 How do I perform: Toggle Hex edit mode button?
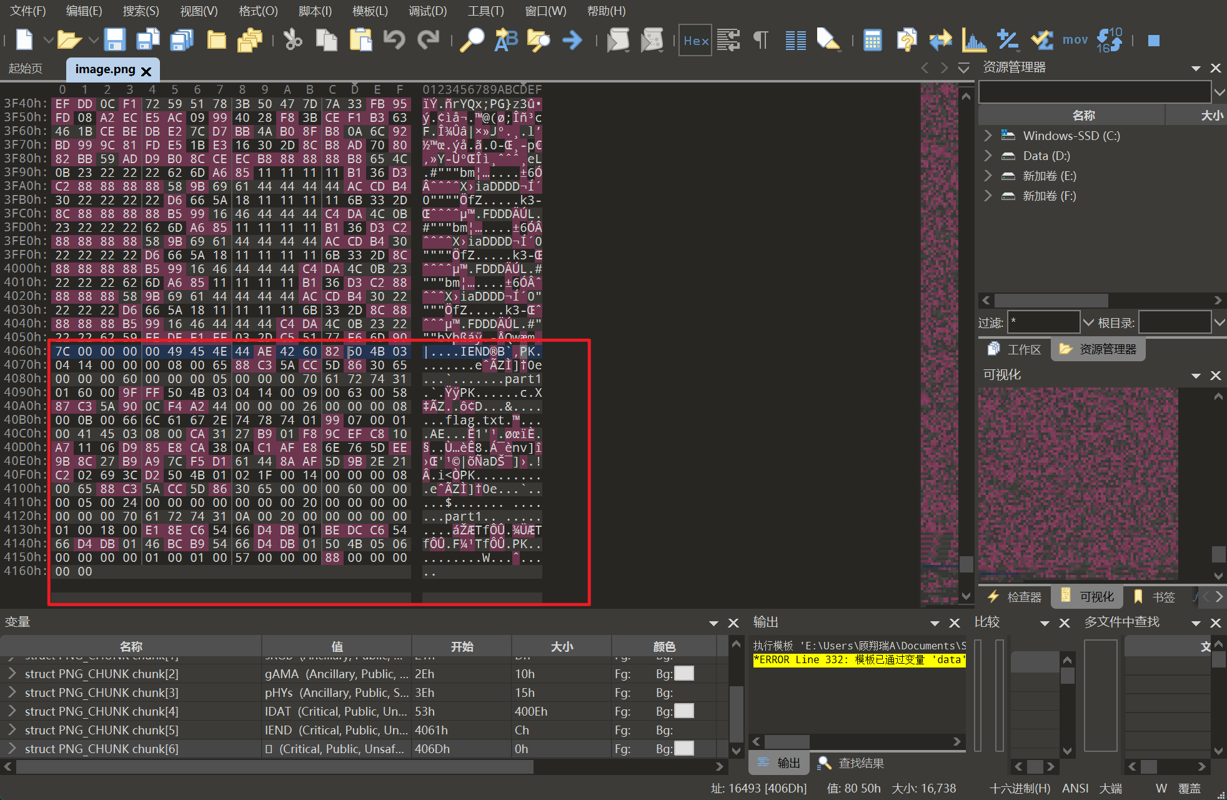[x=695, y=40]
